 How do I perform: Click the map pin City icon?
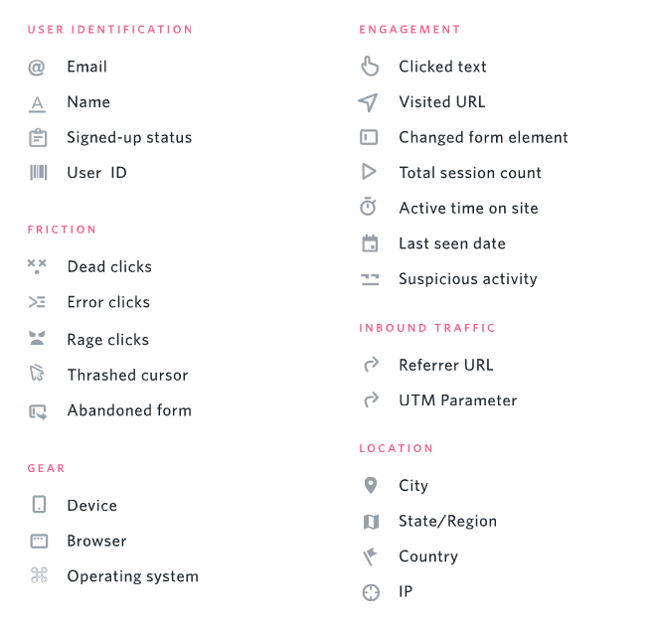(371, 485)
